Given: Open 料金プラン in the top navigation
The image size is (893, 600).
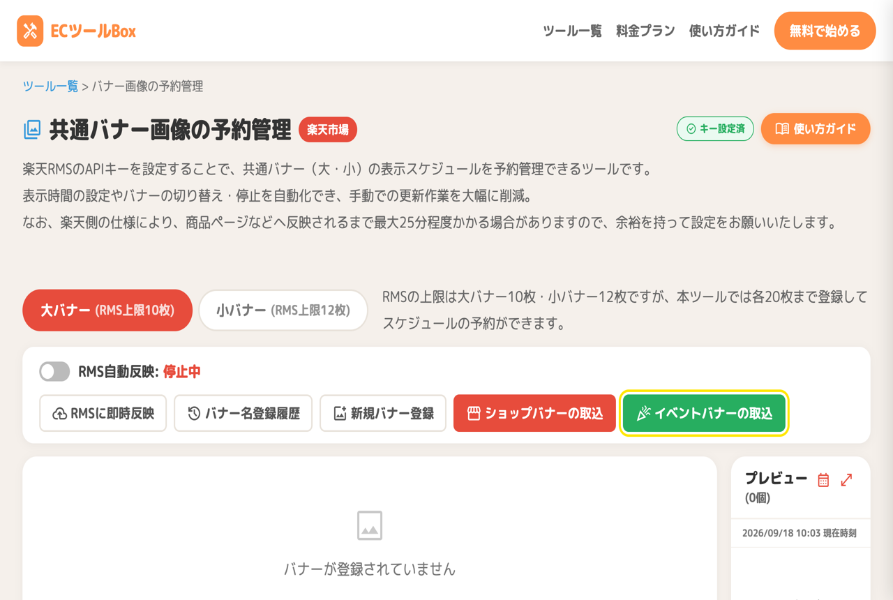Looking at the screenshot, I should 645,31.
